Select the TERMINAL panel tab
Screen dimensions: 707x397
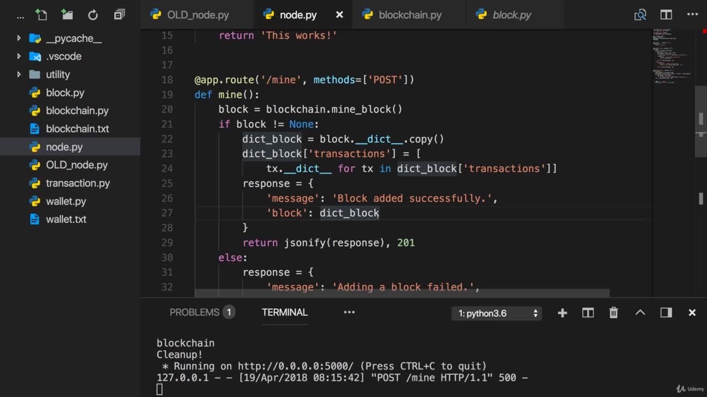pyautogui.click(x=284, y=312)
